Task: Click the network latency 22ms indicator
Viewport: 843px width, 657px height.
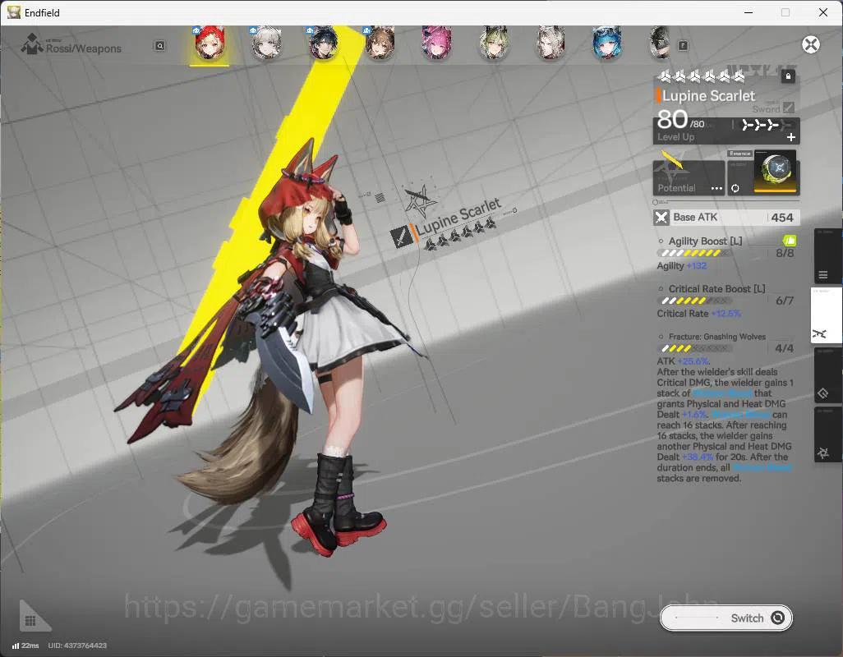Action: [x=25, y=646]
